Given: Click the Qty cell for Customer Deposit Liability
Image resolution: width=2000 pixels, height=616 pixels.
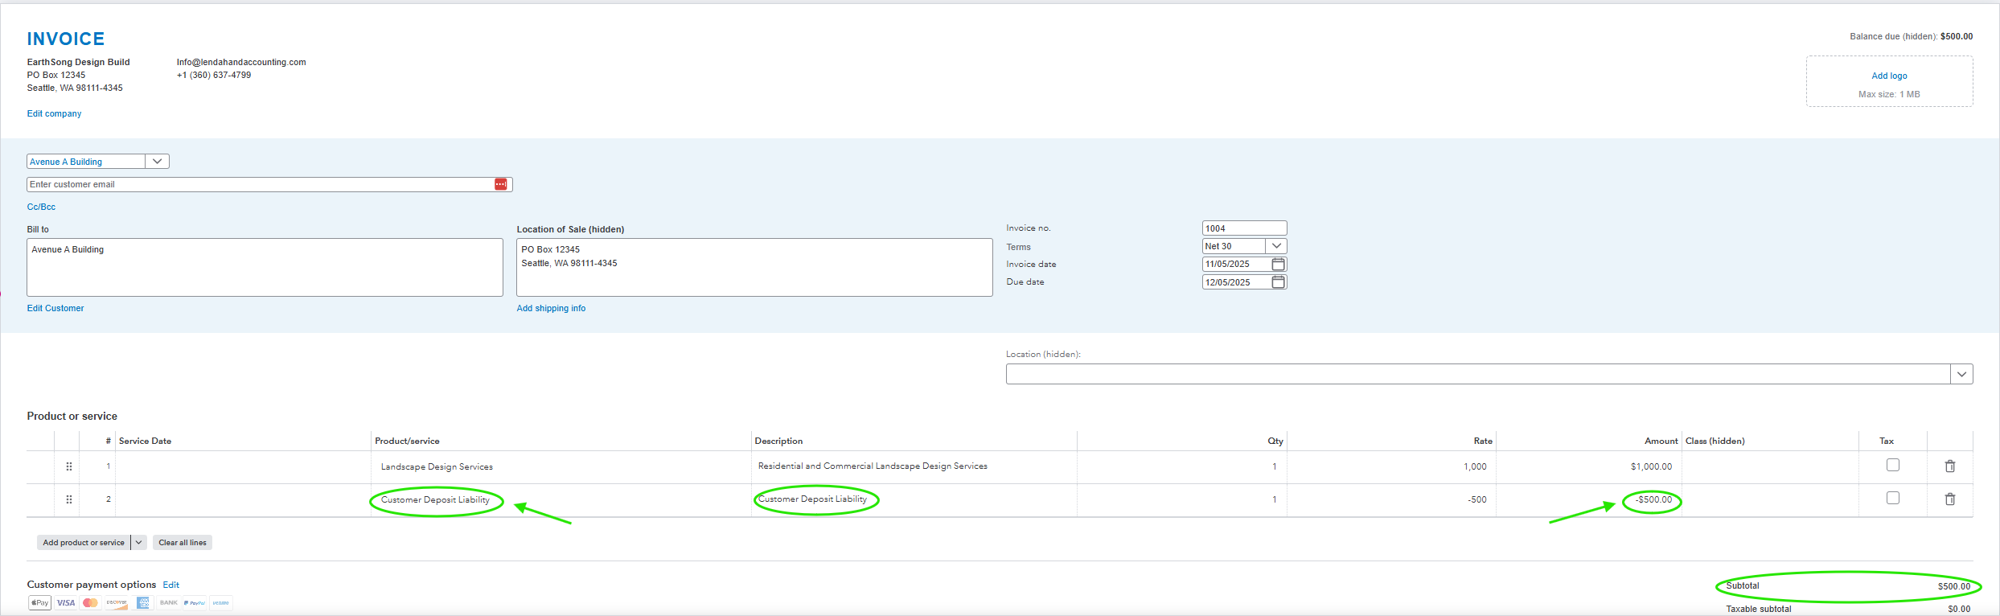Looking at the screenshot, I should pos(1182,499).
